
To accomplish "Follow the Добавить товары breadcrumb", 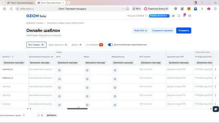I will [x=35, y=23].
